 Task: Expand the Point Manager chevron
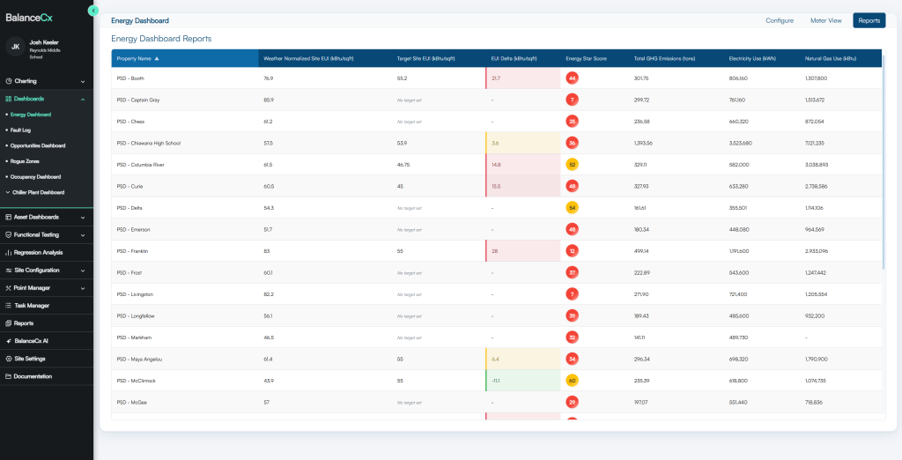83,288
